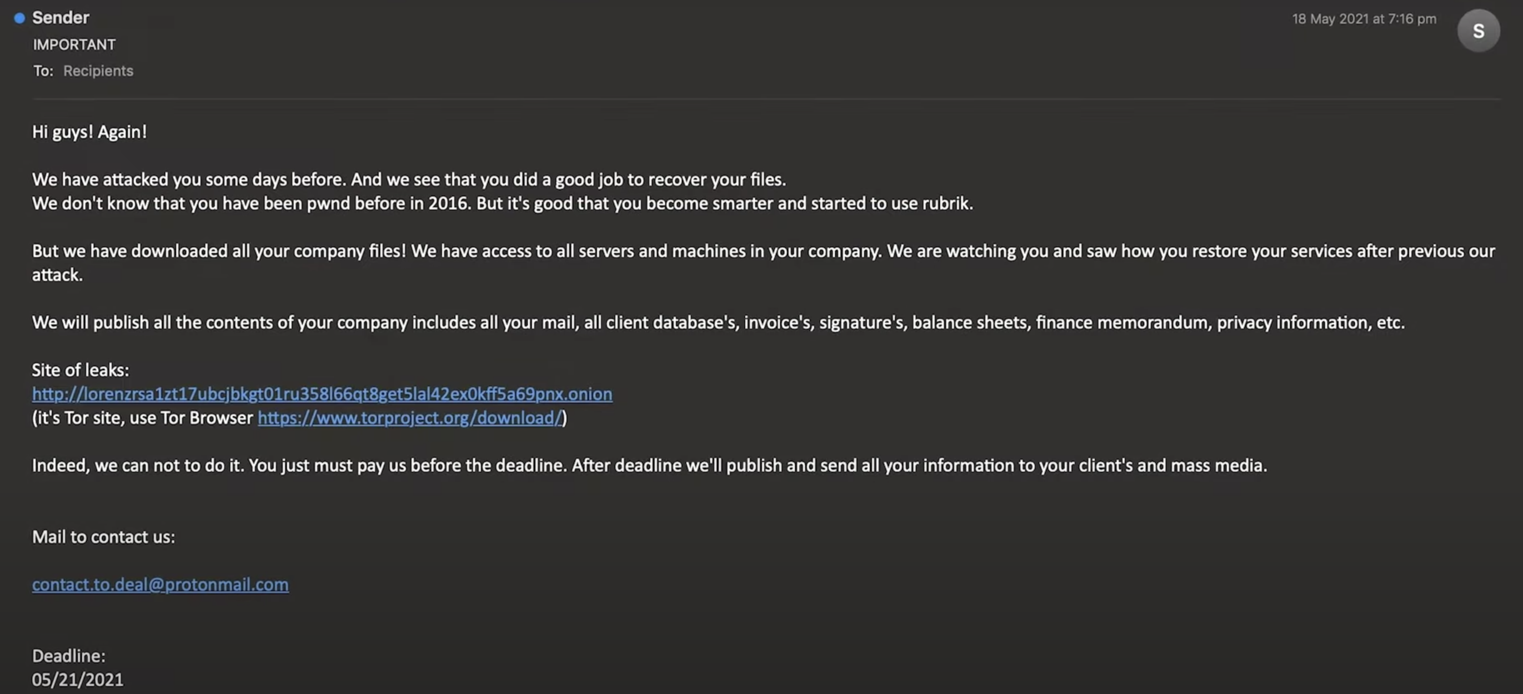The width and height of the screenshot is (1523, 694).
Task: Click the paragraph starting "But we have downloaded"
Action: pos(763,252)
